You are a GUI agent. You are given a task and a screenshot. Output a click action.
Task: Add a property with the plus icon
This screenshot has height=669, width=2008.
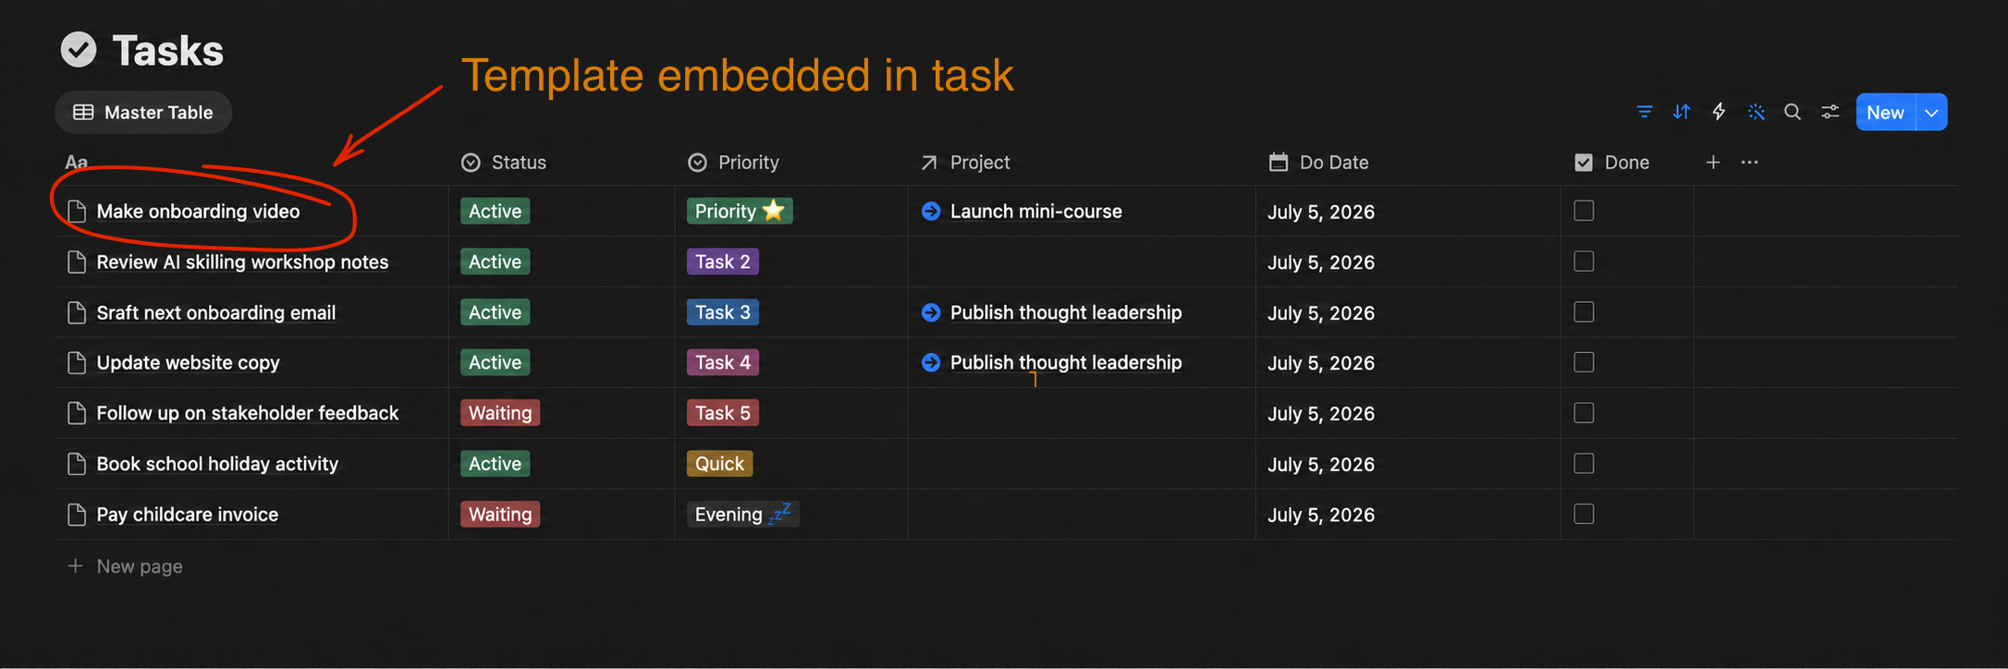pos(1713,162)
